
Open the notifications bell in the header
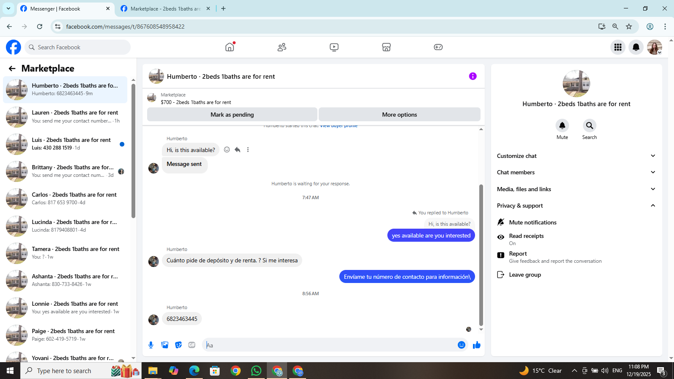[636, 47]
